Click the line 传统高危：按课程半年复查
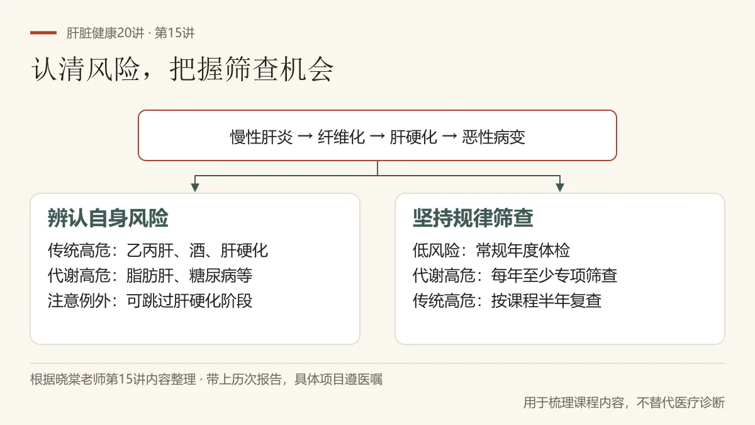 (507, 300)
